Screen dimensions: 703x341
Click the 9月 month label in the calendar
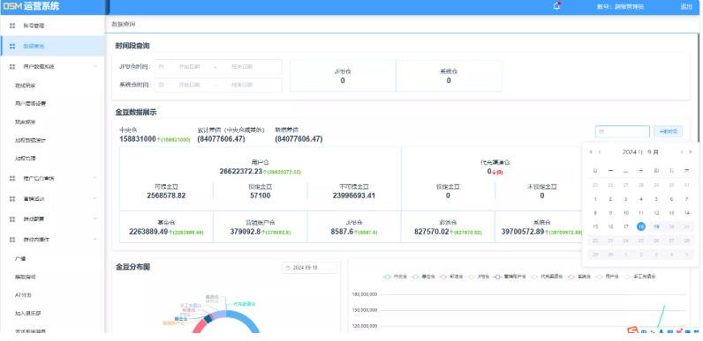pos(653,152)
